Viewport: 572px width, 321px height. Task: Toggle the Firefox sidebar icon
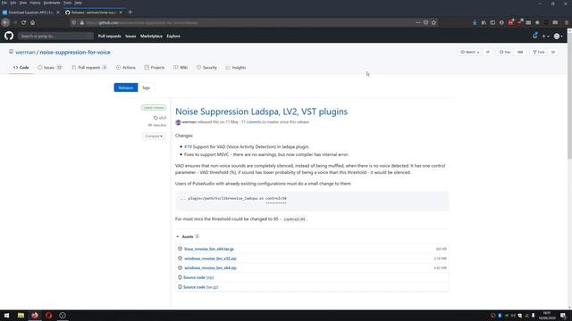[492, 22]
